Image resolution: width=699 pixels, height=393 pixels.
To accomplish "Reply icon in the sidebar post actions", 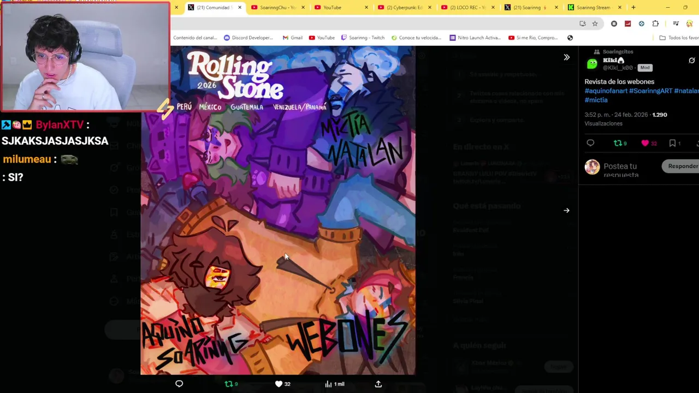I will tap(590, 143).
